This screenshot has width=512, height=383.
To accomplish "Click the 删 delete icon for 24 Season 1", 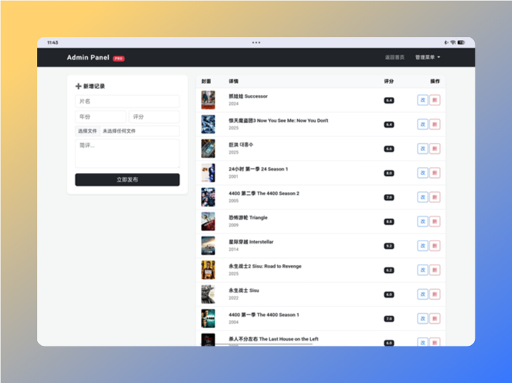I will tap(435, 173).
